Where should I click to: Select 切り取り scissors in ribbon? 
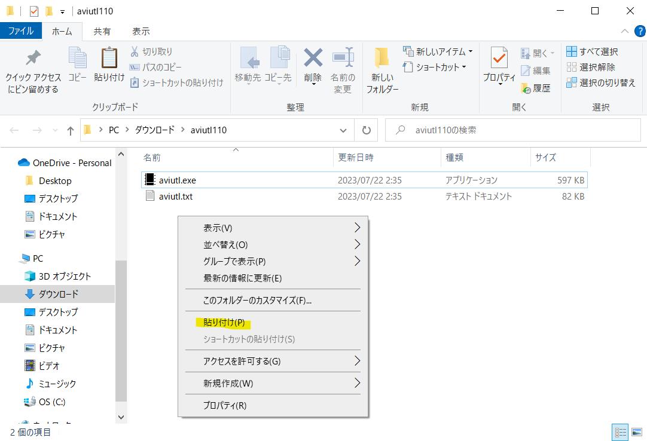coord(151,51)
